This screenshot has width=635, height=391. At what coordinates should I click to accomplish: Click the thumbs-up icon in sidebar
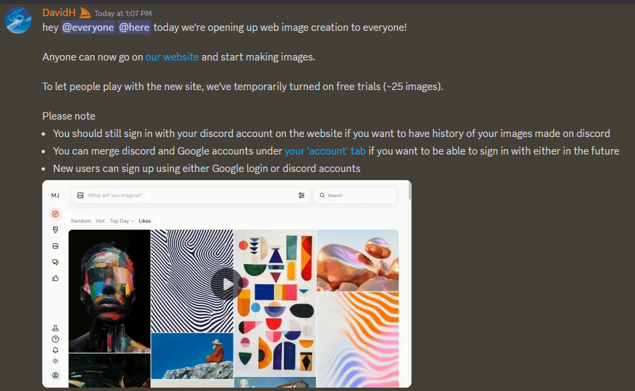(x=56, y=278)
